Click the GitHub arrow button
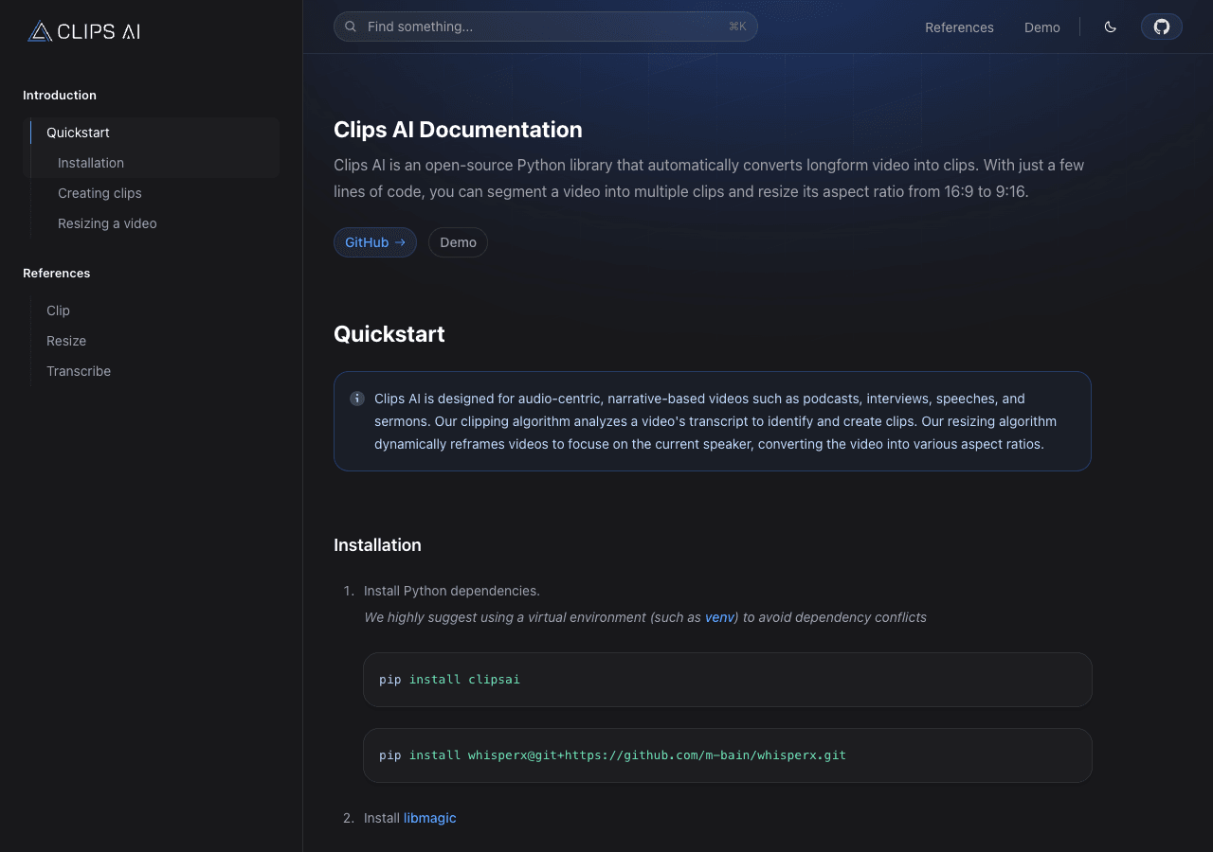1213x852 pixels. pyautogui.click(x=375, y=242)
